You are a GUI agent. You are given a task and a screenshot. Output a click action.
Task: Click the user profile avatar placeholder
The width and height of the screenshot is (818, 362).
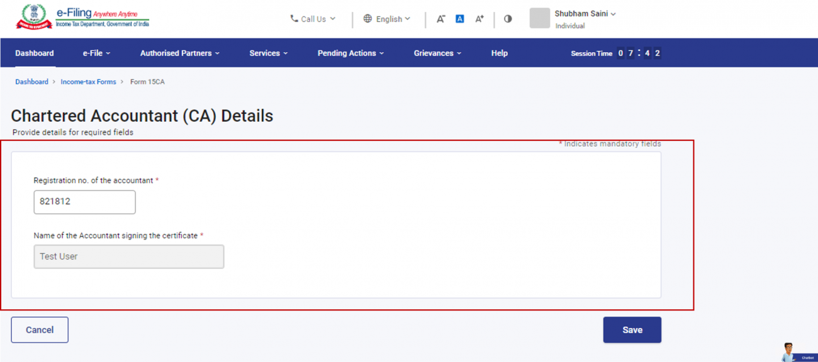pos(539,18)
